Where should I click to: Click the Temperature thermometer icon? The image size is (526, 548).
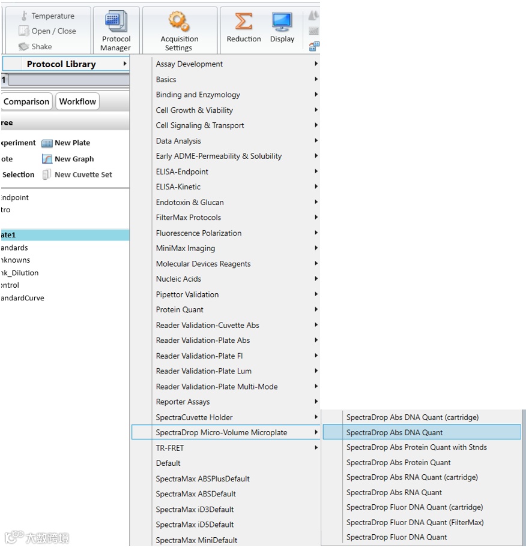point(24,16)
